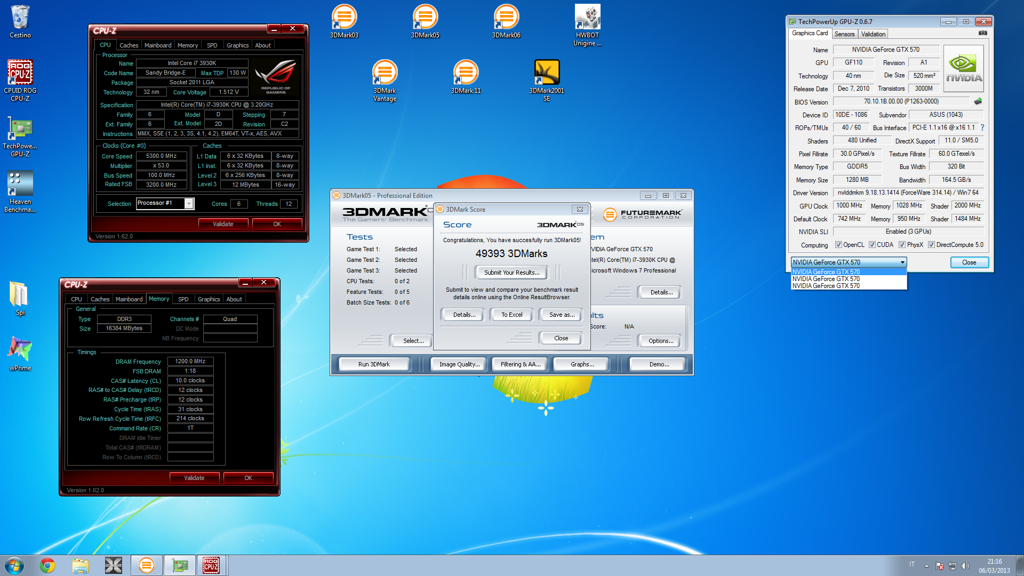Open the 3DMark05 desktop shortcut

pos(425,21)
